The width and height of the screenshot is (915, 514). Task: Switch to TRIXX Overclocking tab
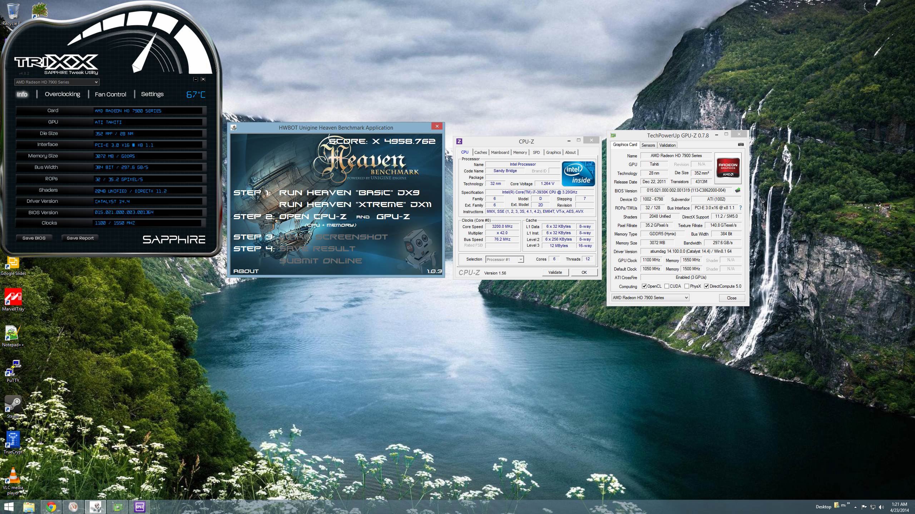[x=62, y=94]
